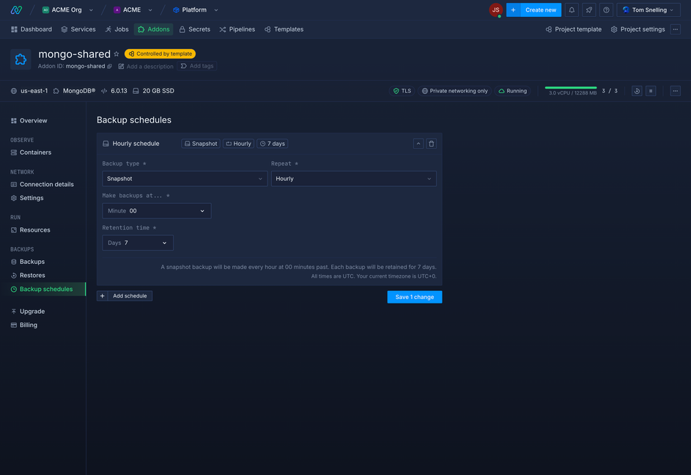Open the Backup type dropdown showing Snapshot
The height and width of the screenshot is (475, 691).
click(x=184, y=178)
